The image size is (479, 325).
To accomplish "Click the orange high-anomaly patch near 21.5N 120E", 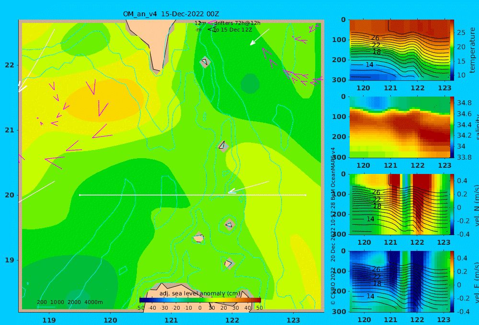I will pyautogui.click(x=104, y=100).
